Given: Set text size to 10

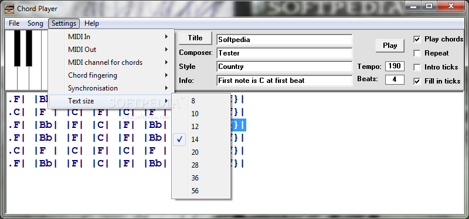Looking at the screenshot, I should click(x=201, y=113).
